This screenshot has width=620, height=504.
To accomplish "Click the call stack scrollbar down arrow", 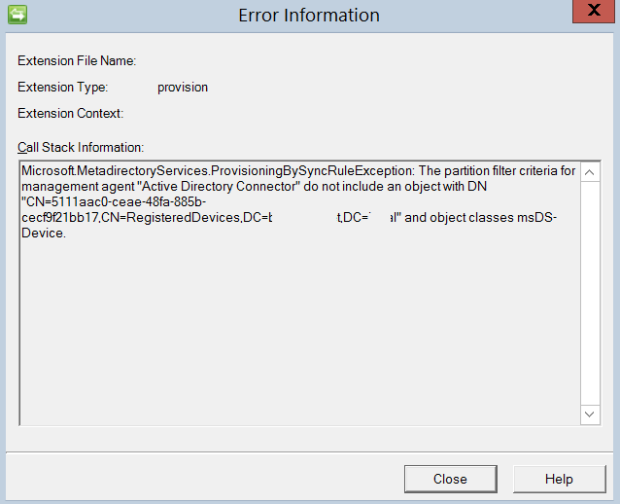I will 590,414.
